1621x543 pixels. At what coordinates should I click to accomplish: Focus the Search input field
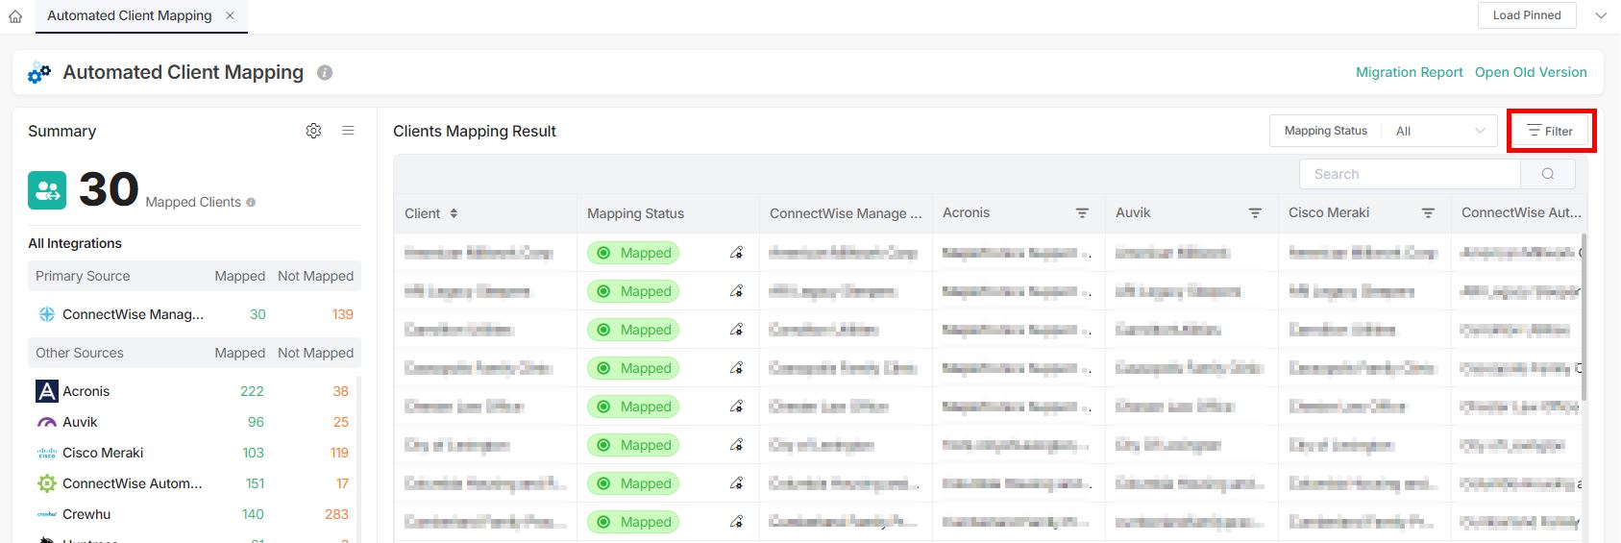(x=1410, y=174)
